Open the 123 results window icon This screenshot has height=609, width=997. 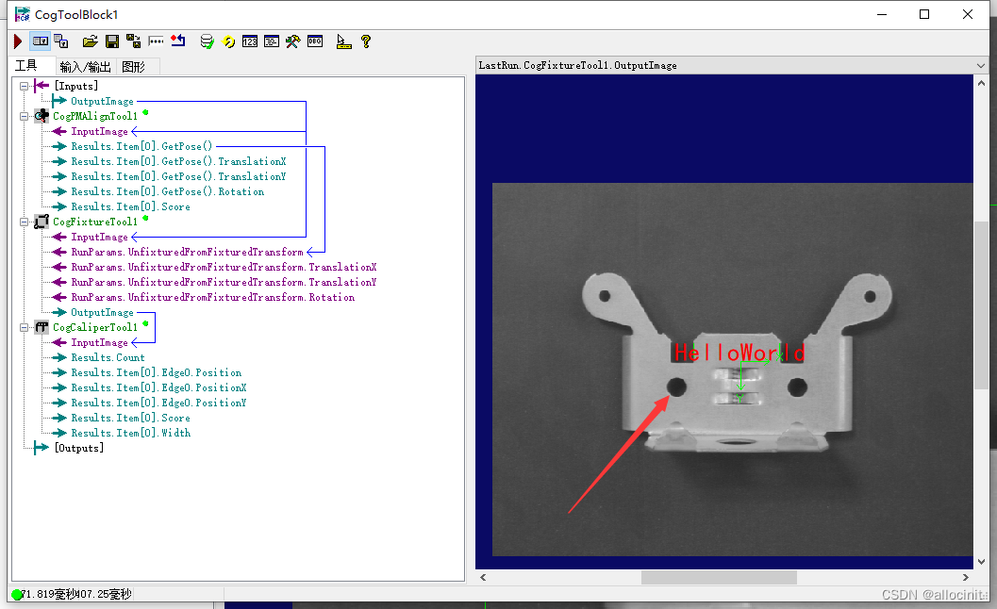point(250,42)
